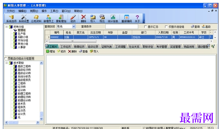
Task: Open the 工具 menu
Action: click(x=54, y=11)
